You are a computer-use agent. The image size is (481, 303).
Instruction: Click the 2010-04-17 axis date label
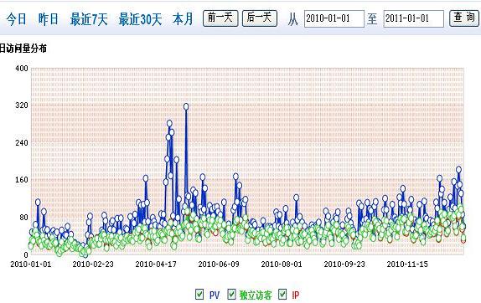(156, 264)
